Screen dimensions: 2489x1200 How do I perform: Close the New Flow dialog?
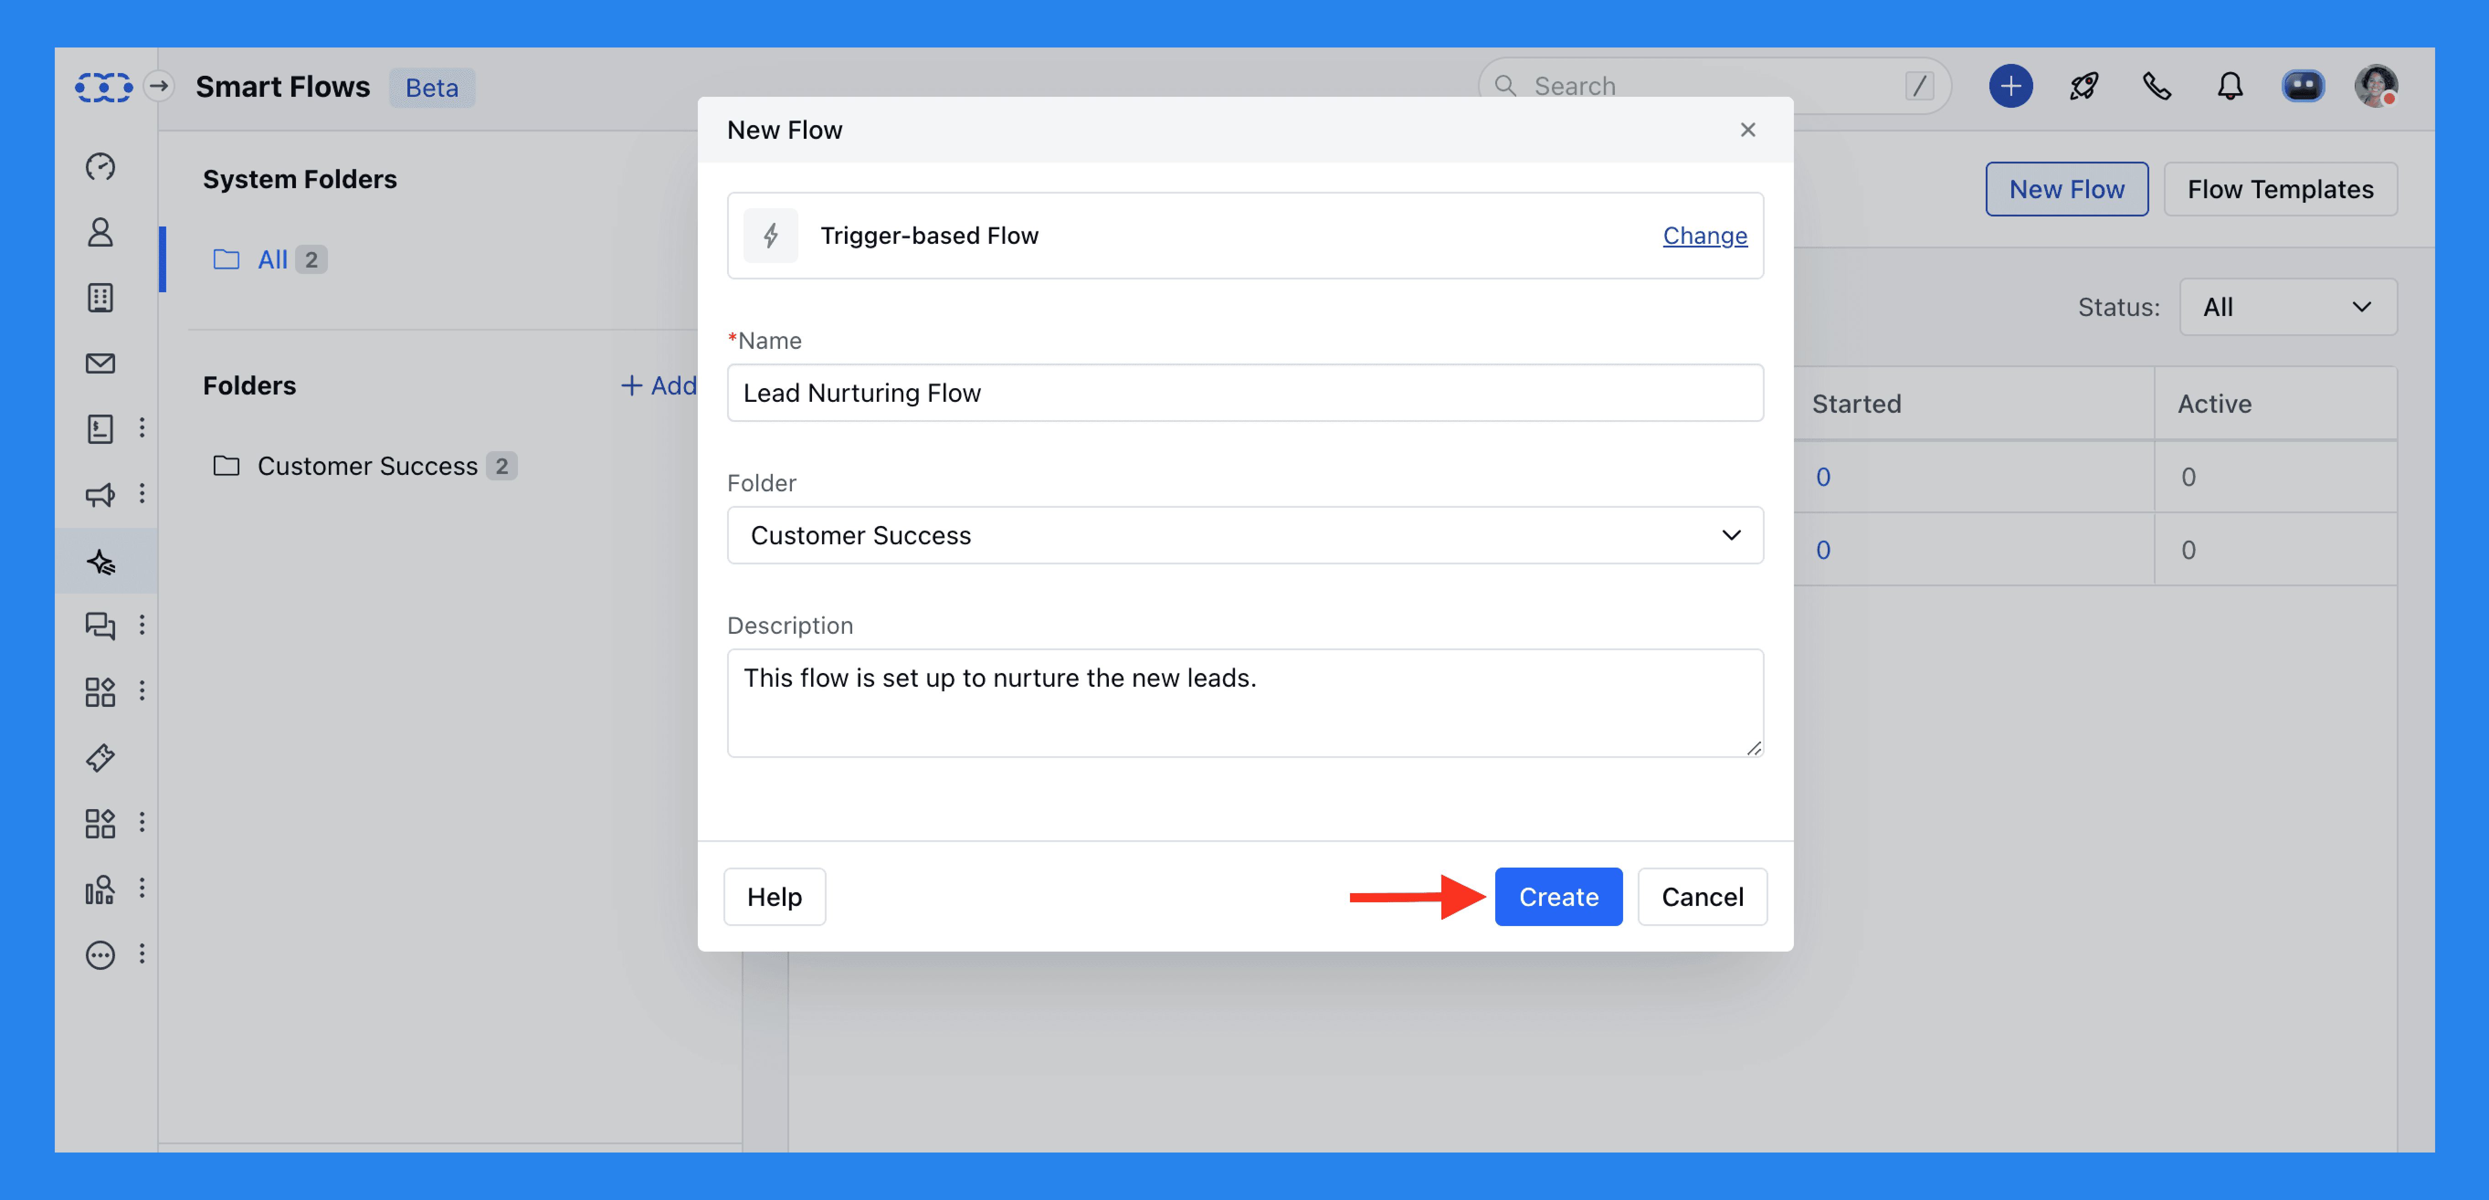(1747, 130)
